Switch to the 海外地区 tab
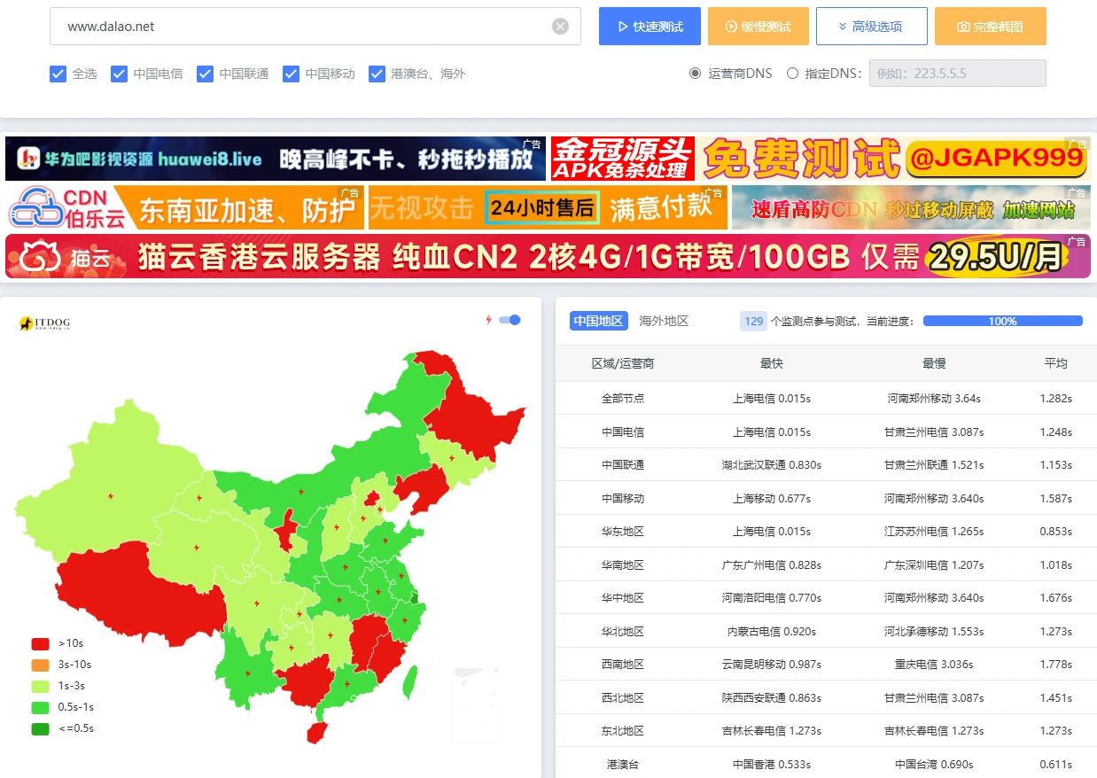The width and height of the screenshot is (1097, 778). pos(664,321)
